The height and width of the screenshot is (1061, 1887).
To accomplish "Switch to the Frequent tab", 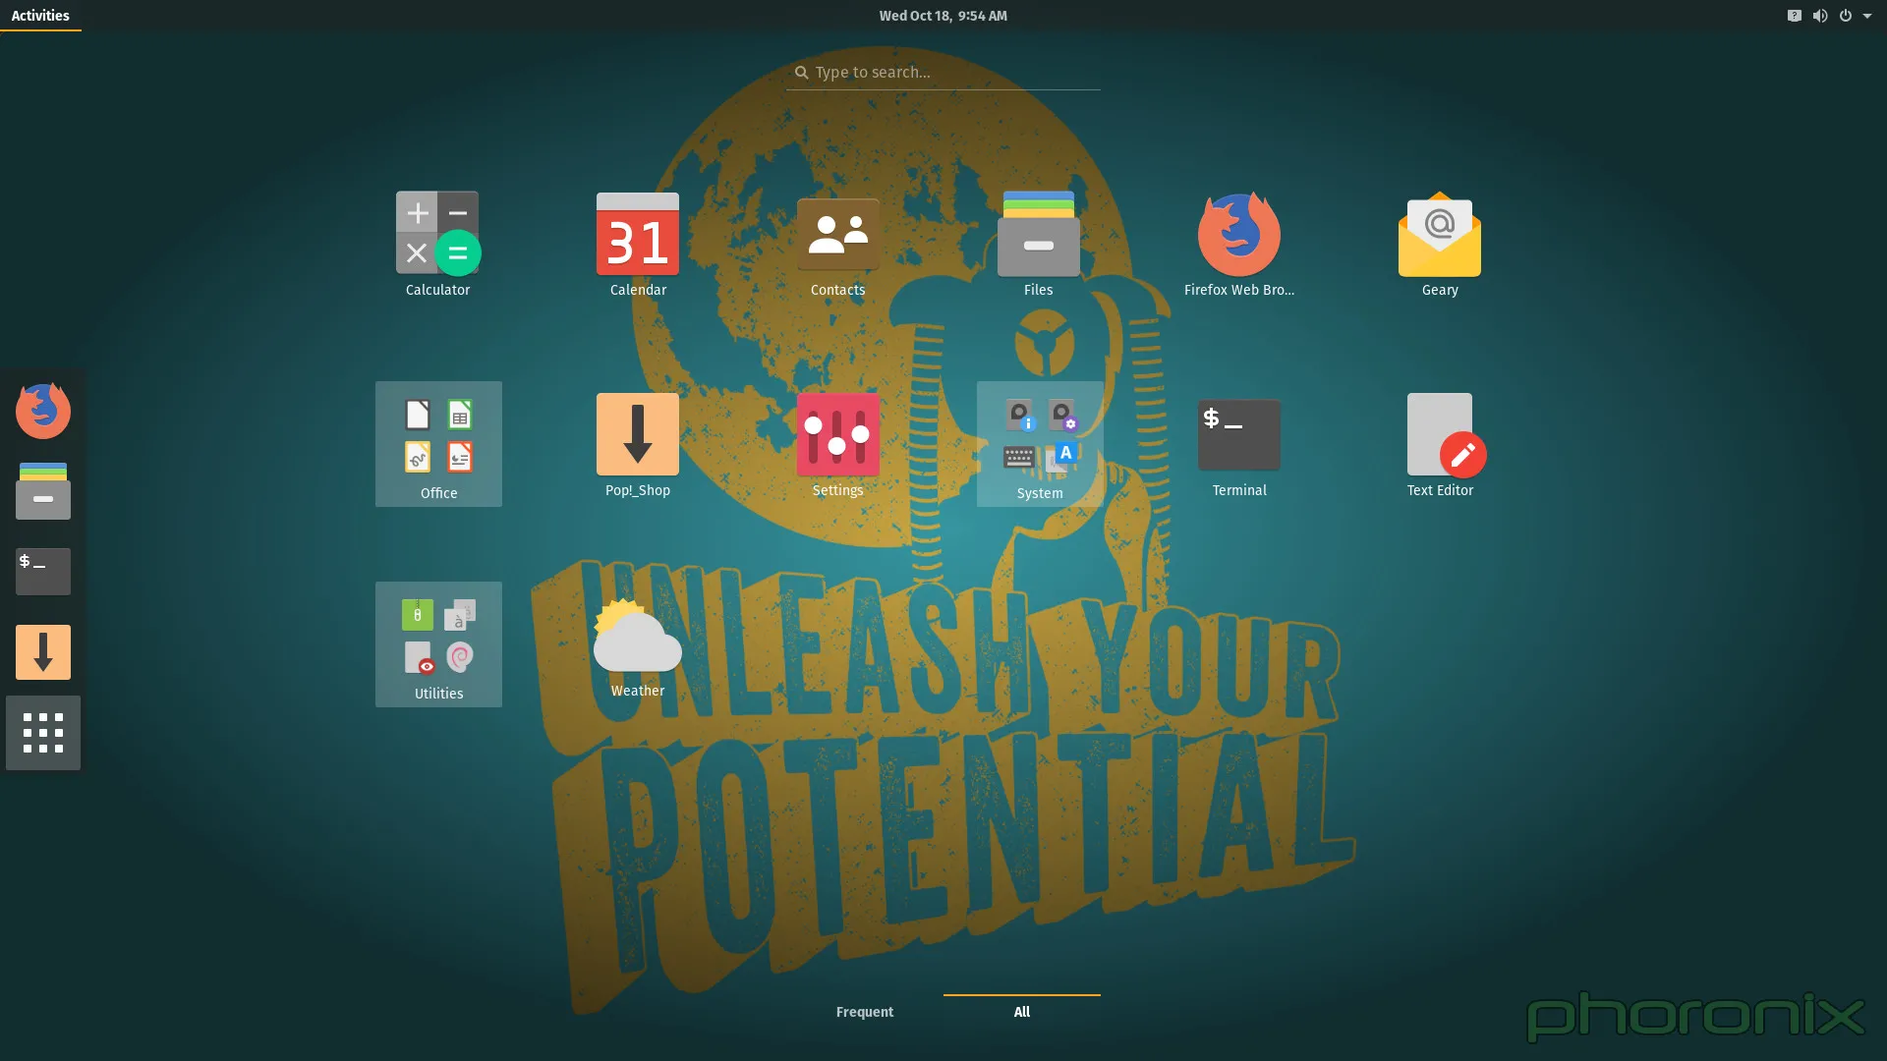I will [x=865, y=1012].
